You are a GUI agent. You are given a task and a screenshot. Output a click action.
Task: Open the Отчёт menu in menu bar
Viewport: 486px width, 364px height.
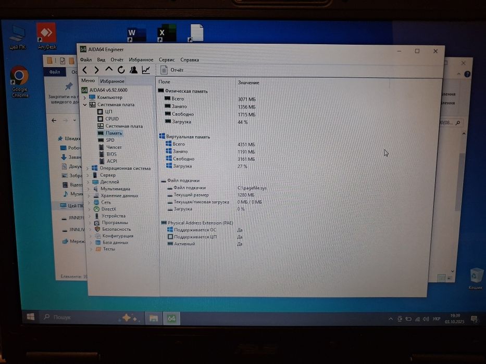tap(117, 59)
